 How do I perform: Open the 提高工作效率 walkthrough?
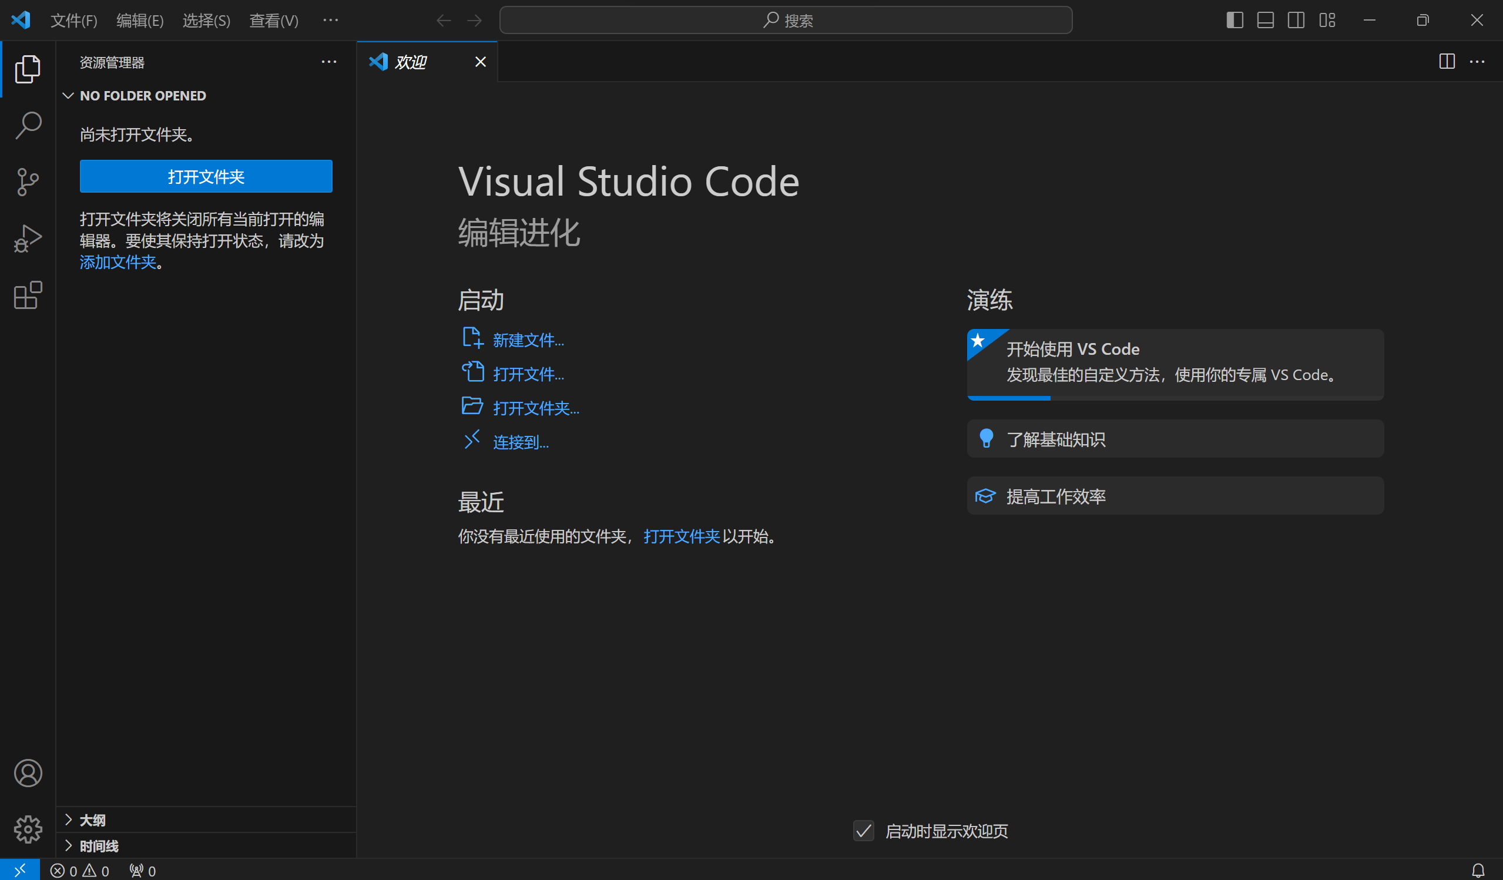point(1175,495)
